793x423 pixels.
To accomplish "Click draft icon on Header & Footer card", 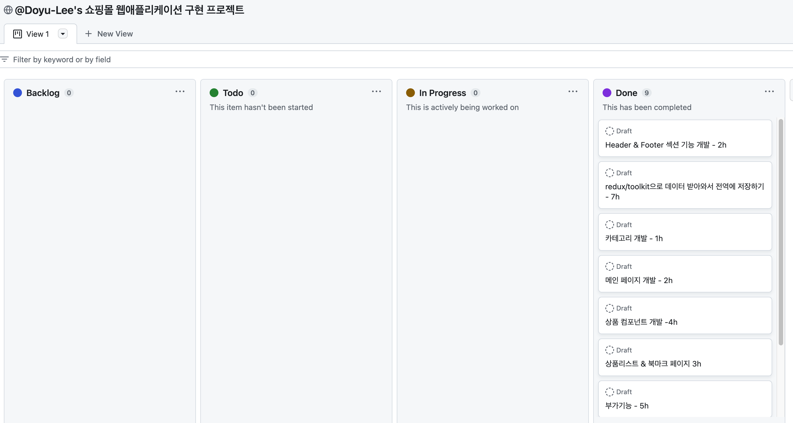I will [609, 131].
